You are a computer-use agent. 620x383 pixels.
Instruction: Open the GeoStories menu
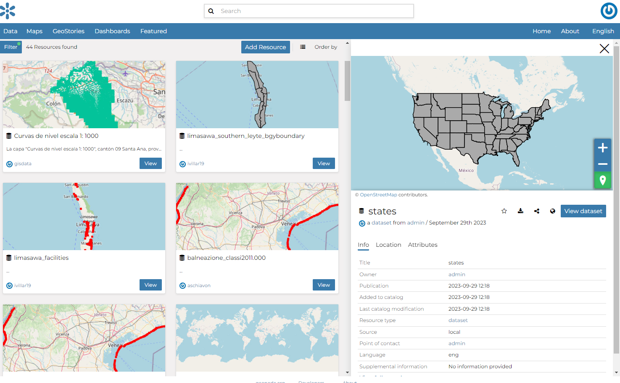click(68, 31)
